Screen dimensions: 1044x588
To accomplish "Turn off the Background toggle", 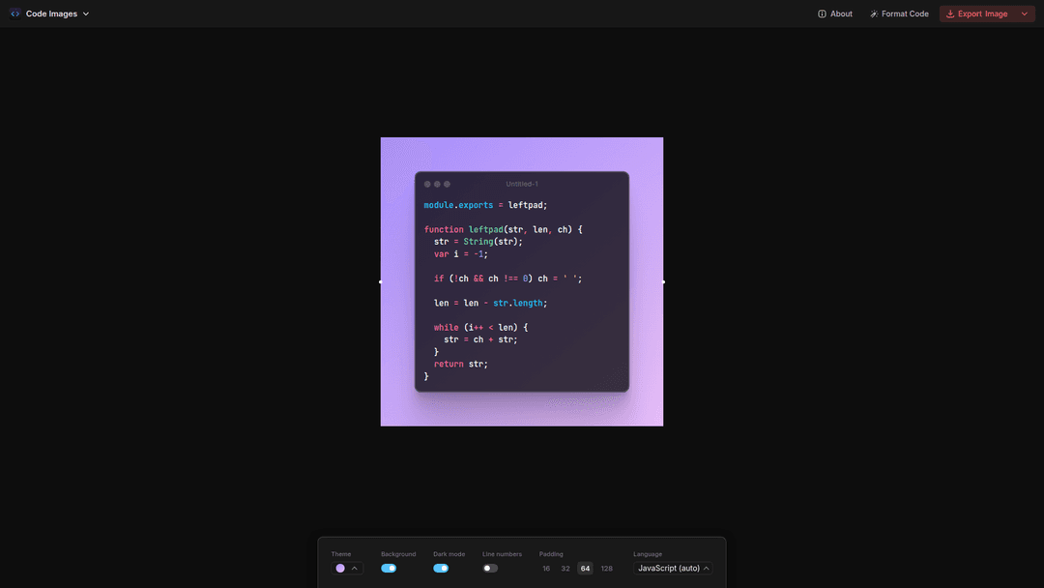I will tap(389, 569).
